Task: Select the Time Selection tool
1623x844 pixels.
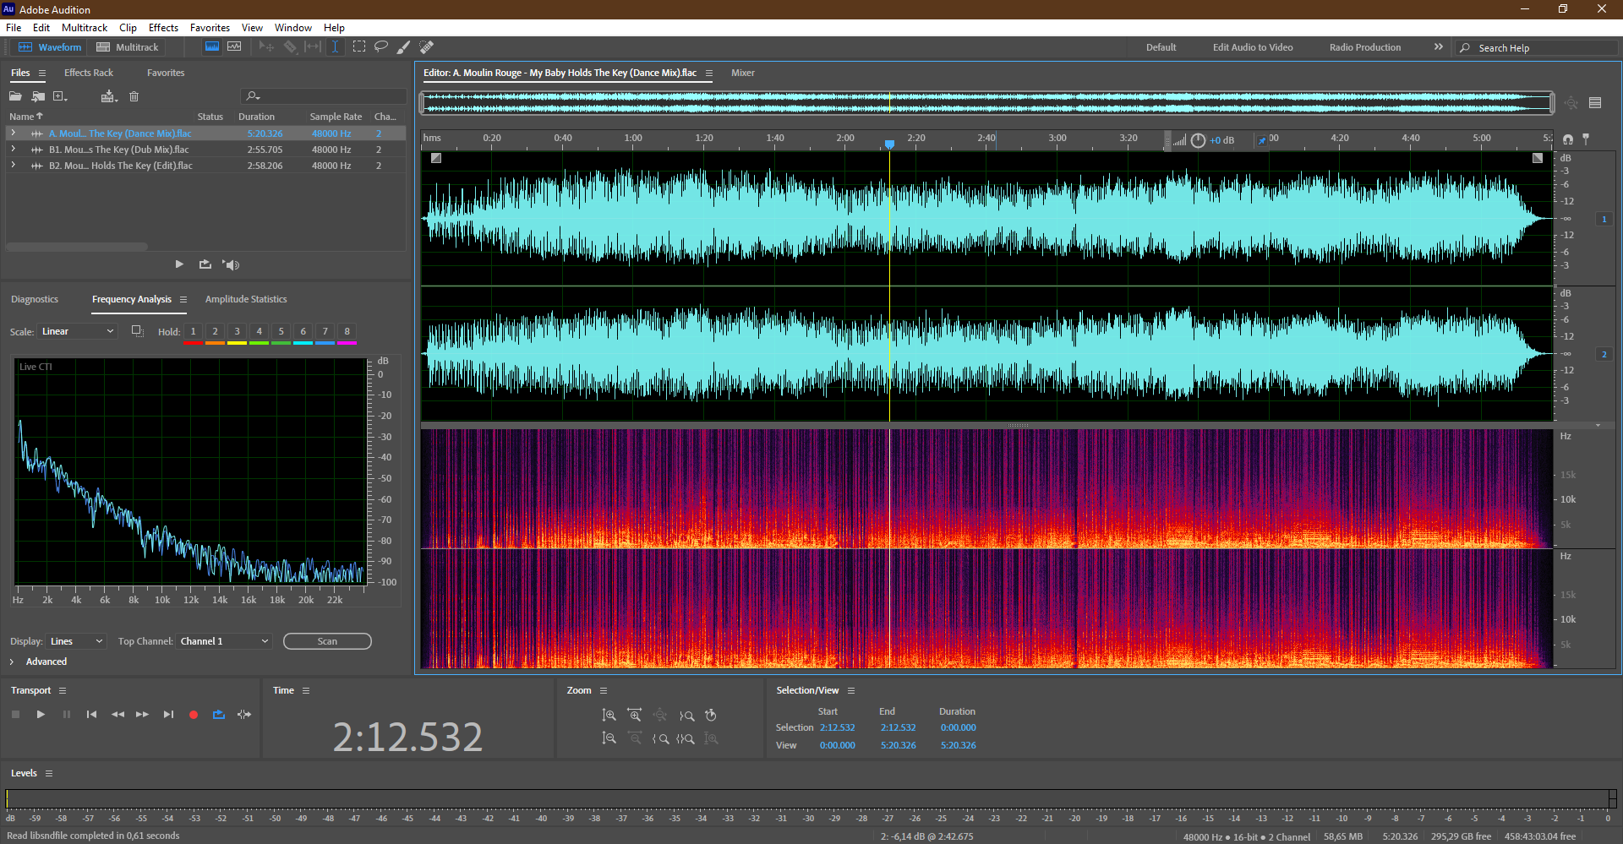Action: [x=336, y=47]
